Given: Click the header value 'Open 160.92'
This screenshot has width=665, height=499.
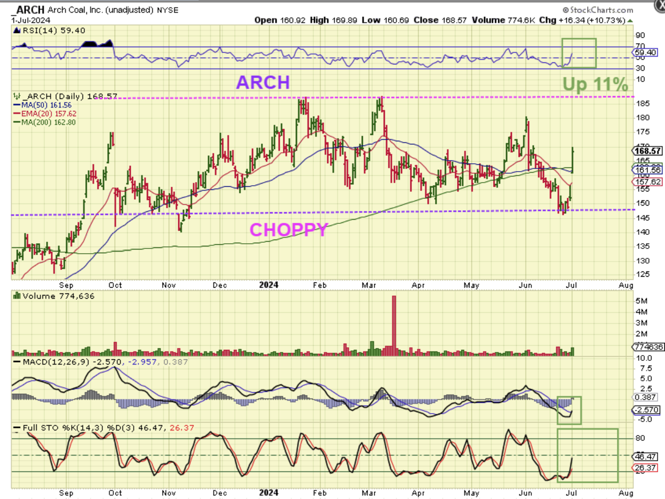Looking at the screenshot, I should click(x=280, y=20).
